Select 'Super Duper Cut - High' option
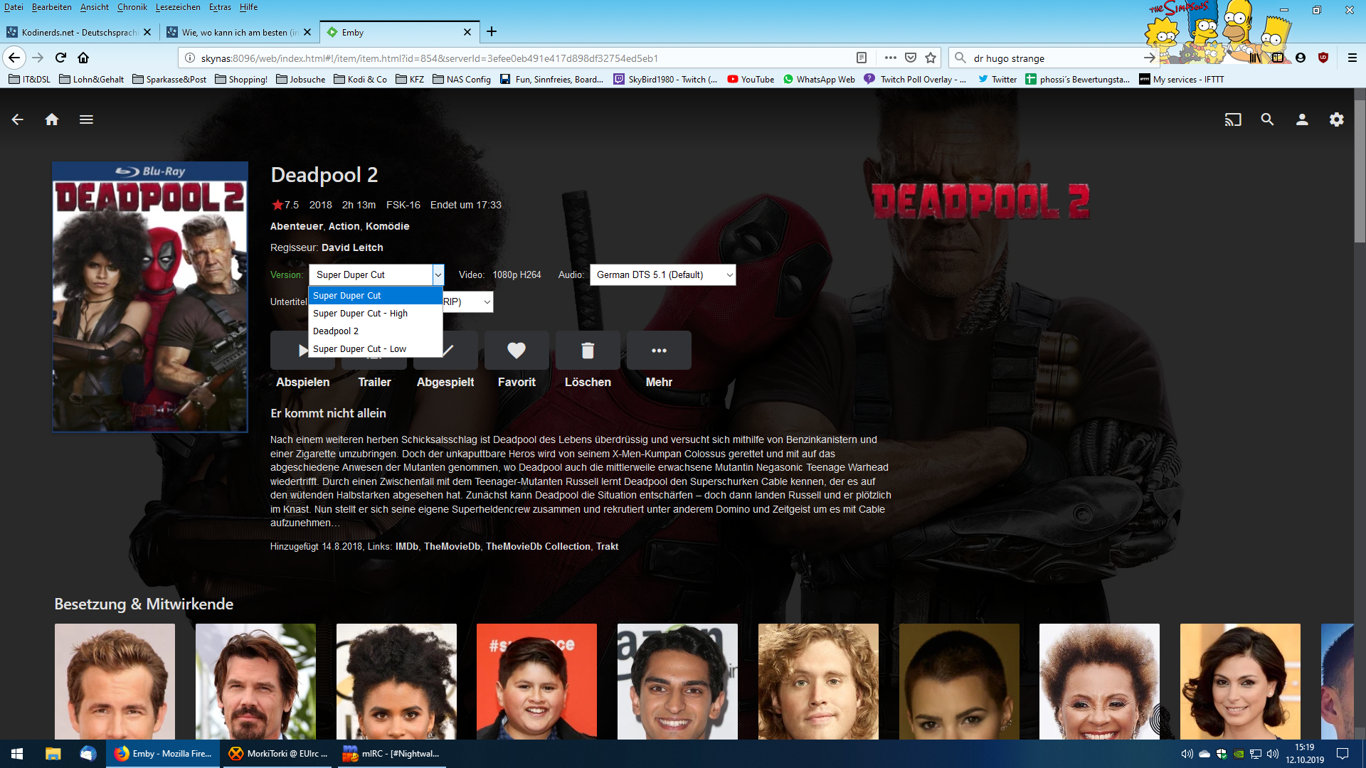The width and height of the screenshot is (1366, 768). pyautogui.click(x=375, y=314)
